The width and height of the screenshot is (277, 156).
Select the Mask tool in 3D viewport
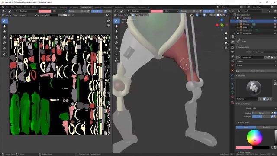pyautogui.click(x=116, y=48)
